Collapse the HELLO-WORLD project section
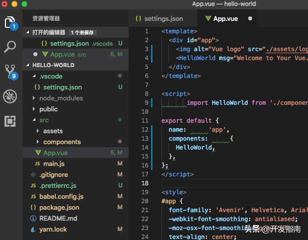The image size is (308, 240). pyautogui.click(x=76, y=65)
